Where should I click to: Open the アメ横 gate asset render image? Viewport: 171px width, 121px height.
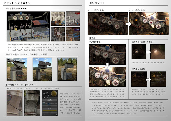[x=28, y=26]
